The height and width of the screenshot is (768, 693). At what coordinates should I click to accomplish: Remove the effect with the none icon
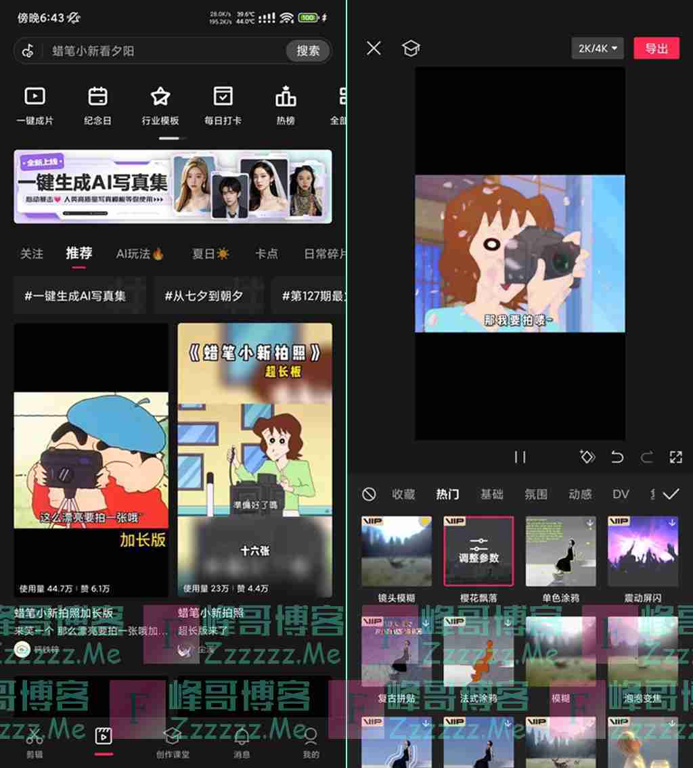[x=369, y=494]
